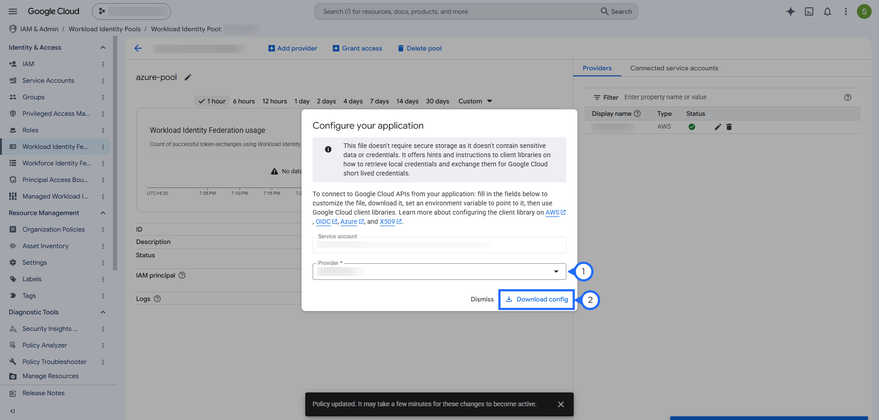The image size is (879, 420).
Task: Open Gemini AI assistant sparkle icon
Action: (790, 11)
